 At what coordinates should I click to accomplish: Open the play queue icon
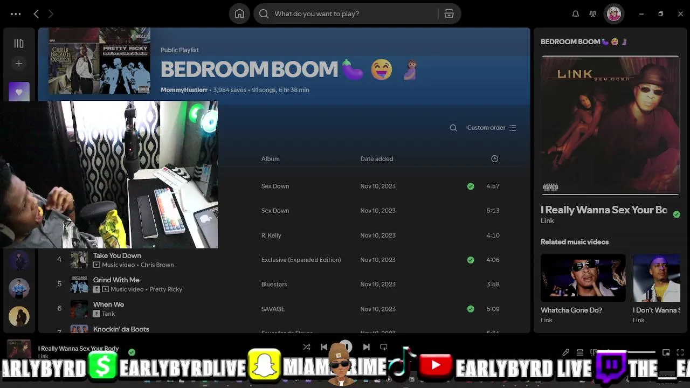[x=580, y=352]
